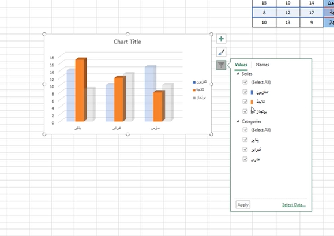Click the first month label on chart axis
Image resolution: width=334 pixels, height=236 pixels.
coord(77,128)
